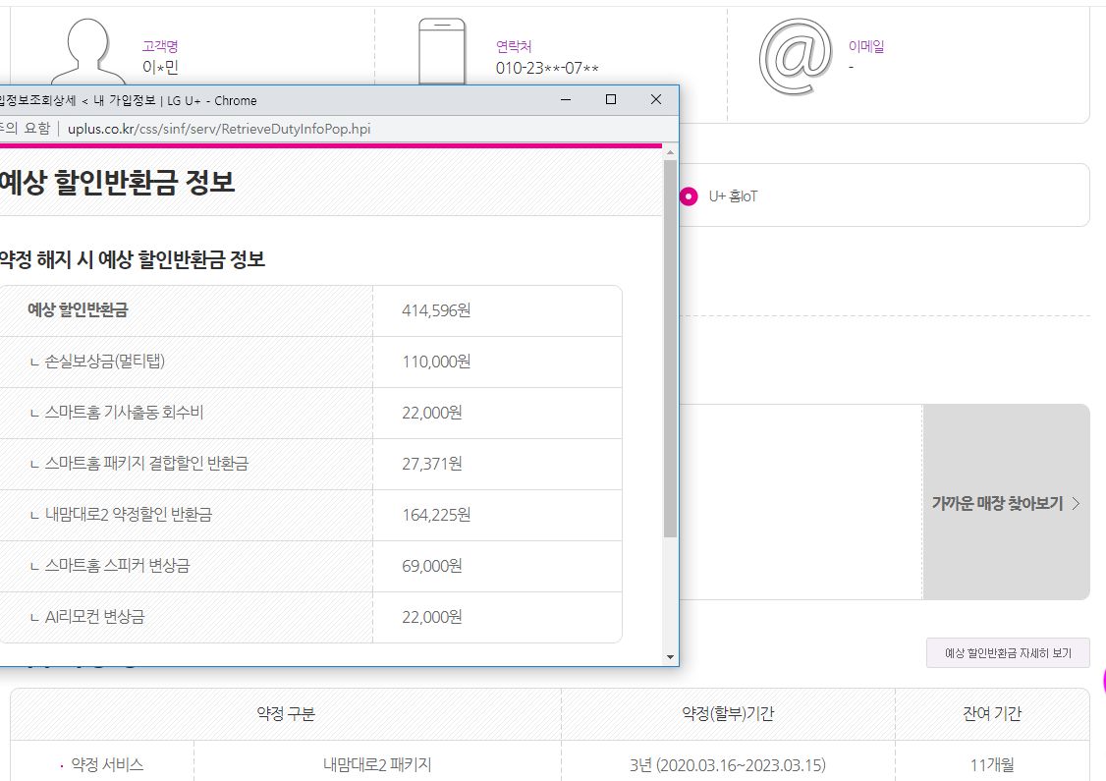The width and height of the screenshot is (1106, 781).
Task: Click the 약정 구분 column header
Action: [x=286, y=714]
